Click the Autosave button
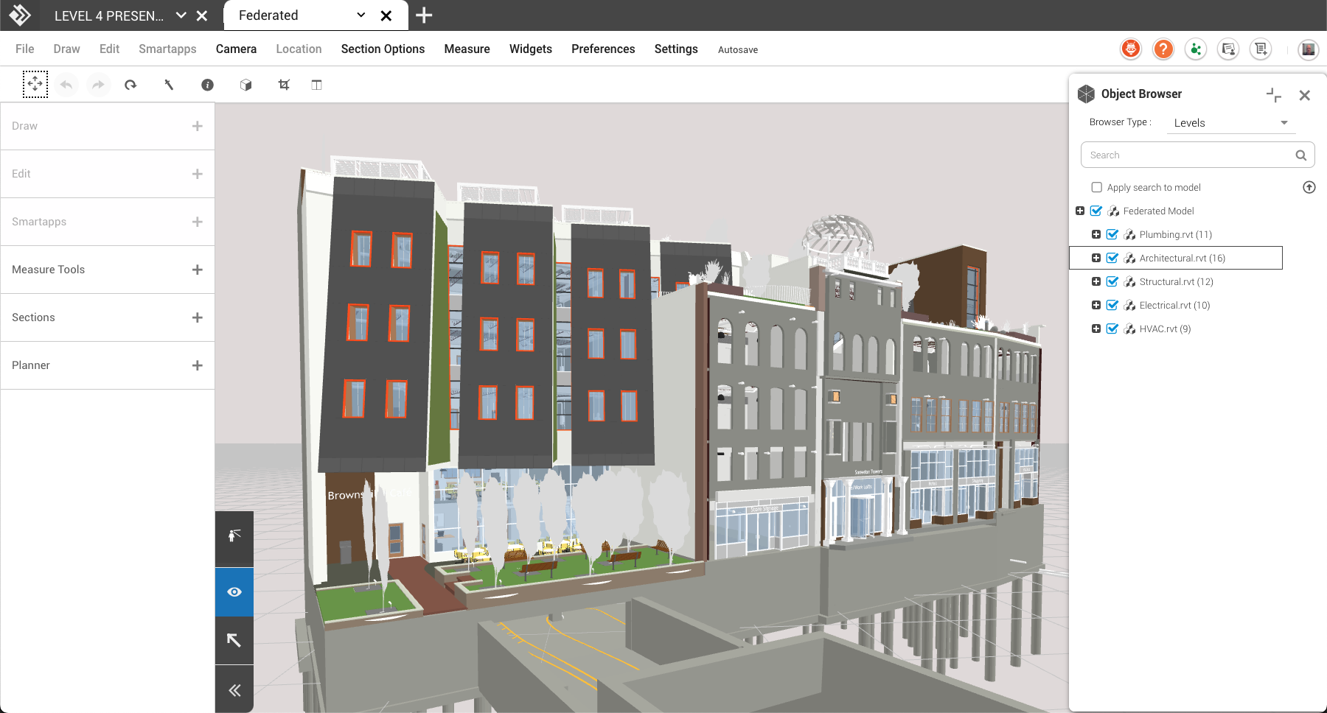 [737, 50]
